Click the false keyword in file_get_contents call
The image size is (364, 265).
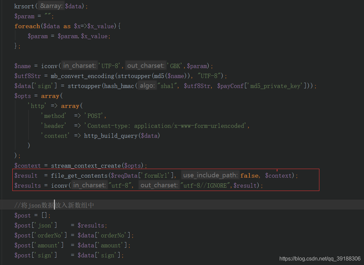click(249, 175)
